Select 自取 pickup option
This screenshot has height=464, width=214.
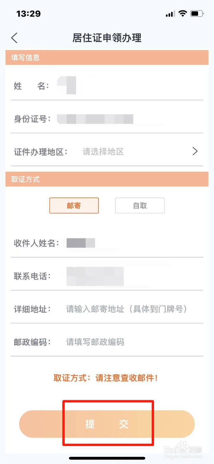click(x=140, y=206)
